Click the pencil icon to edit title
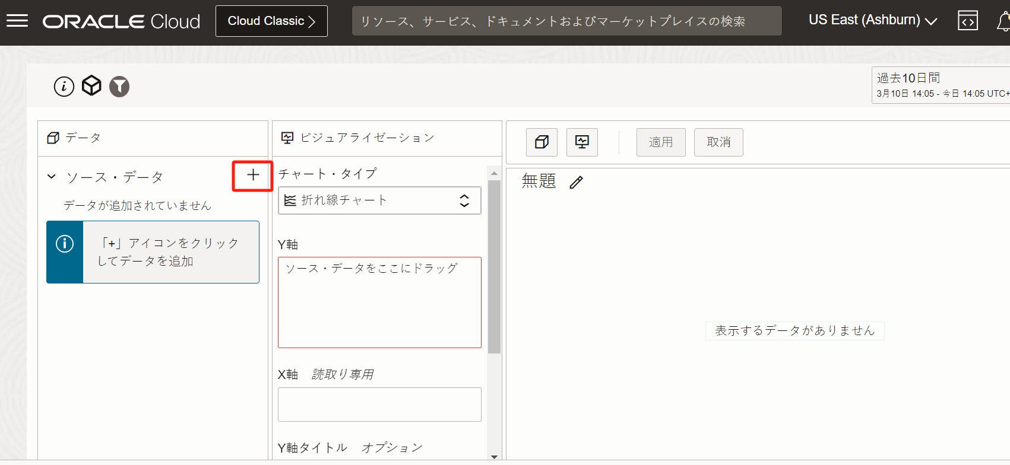The image size is (1010, 465). 576,182
